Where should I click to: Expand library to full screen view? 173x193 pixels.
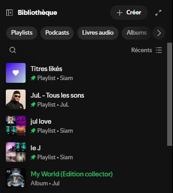(158, 13)
